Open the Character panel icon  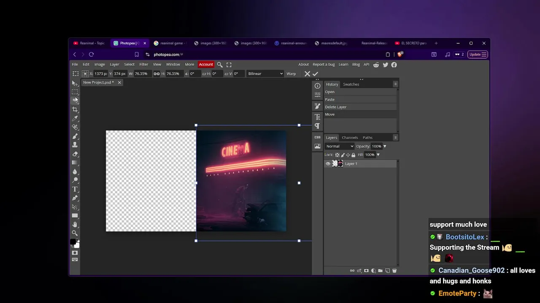[317, 117]
